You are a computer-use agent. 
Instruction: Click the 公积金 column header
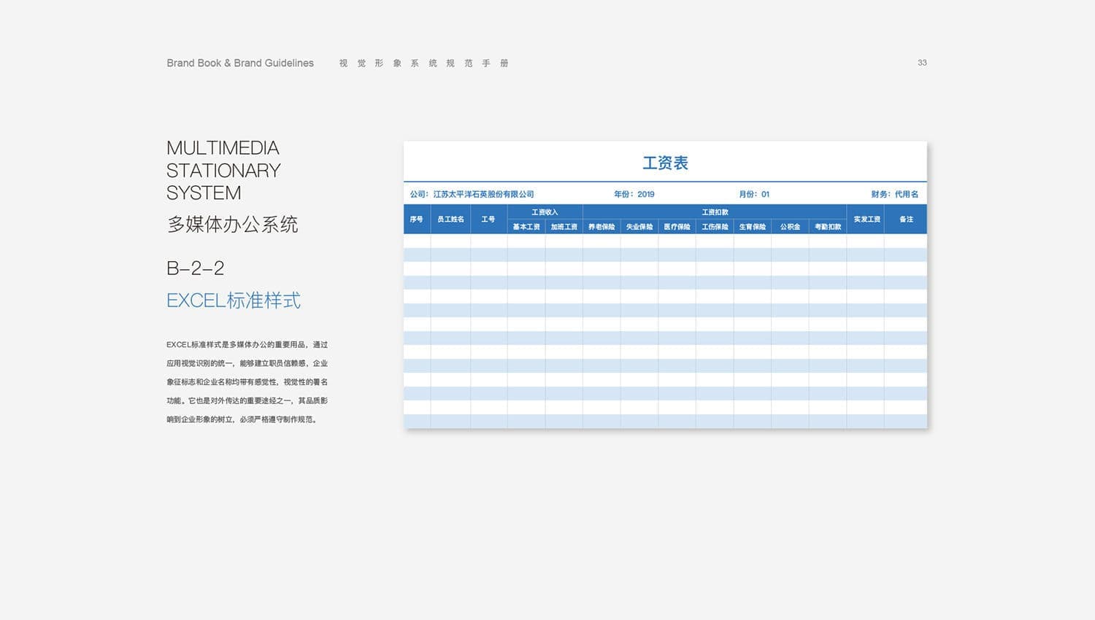click(790, 227)
